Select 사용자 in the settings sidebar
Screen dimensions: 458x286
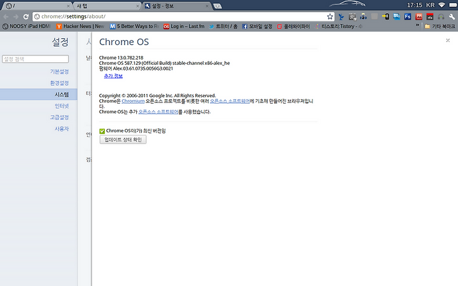coord(62,128)
